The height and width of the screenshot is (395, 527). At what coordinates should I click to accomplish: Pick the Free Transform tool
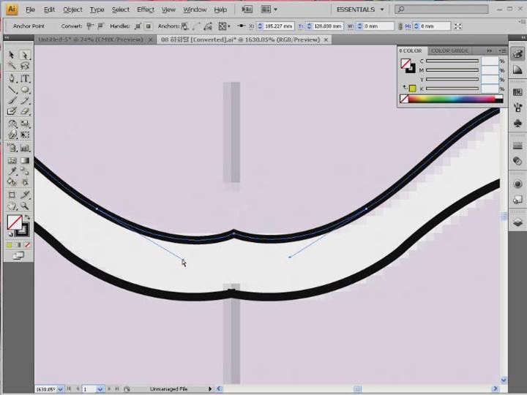[24, 135]
